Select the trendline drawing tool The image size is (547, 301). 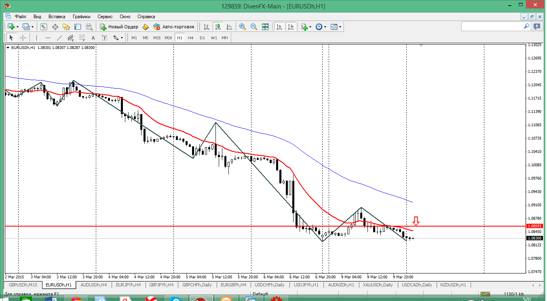(59, 38)
